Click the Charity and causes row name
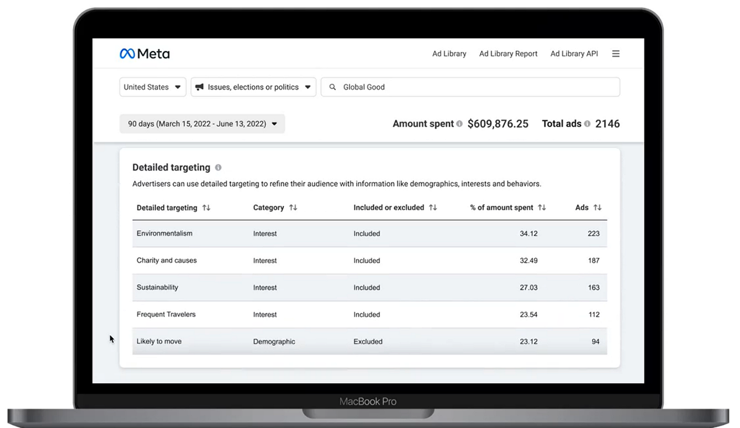 tap(166, 260)
